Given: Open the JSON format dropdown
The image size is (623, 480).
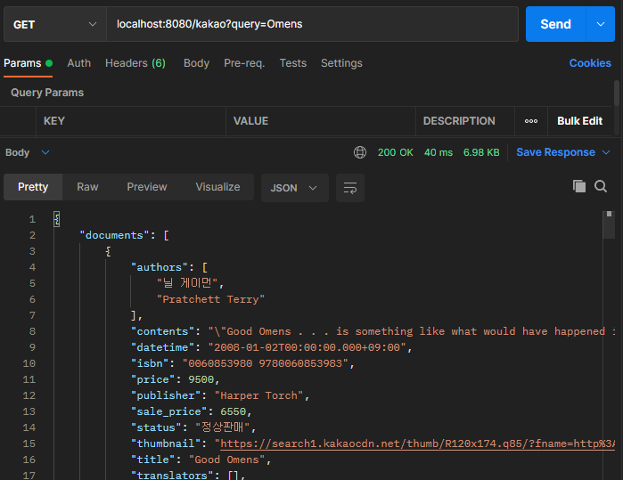Looking at the screenshot, I should point(294,188).
